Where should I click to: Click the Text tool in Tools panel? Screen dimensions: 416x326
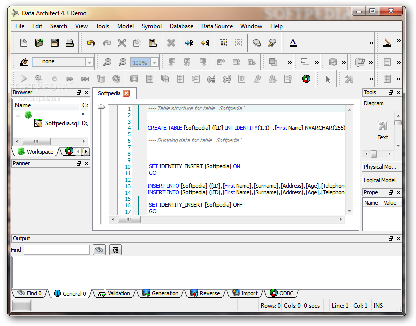[x=383, y=130]
